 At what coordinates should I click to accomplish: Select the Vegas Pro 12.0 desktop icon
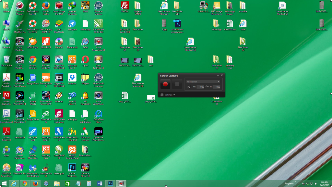59,62
